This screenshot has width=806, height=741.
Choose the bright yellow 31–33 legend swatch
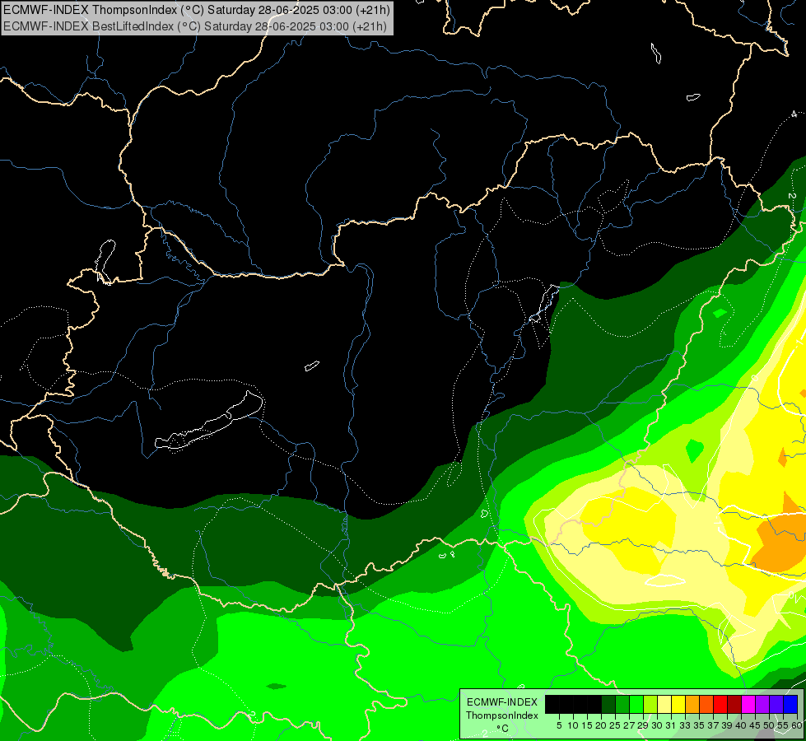click(x=678, y=704)
